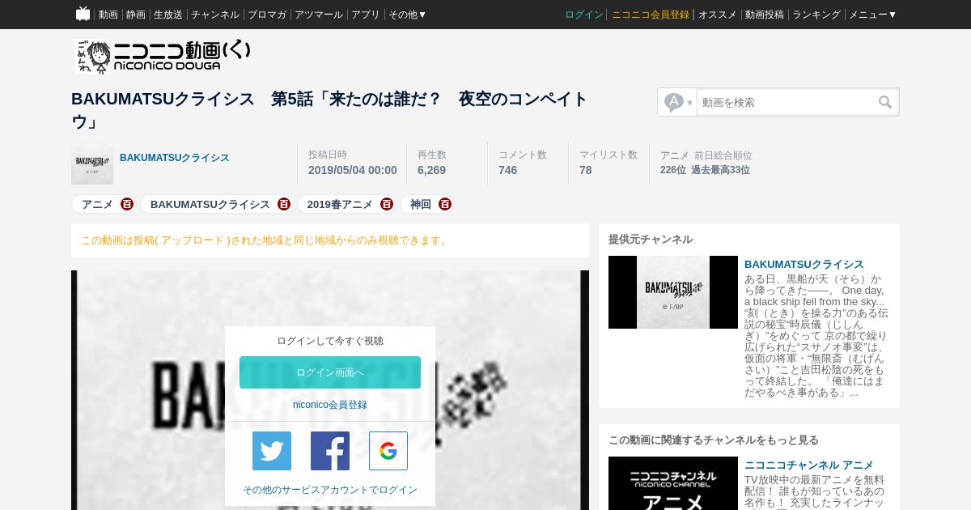Click the search magnifier icon

click(x=885, y=102)
